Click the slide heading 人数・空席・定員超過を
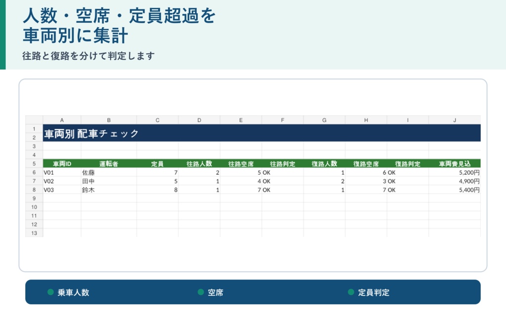Viewport: 506px width, 316px height. [x=119, y=15]
